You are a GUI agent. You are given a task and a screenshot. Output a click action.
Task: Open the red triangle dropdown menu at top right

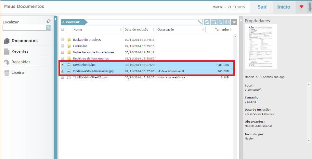301,7
